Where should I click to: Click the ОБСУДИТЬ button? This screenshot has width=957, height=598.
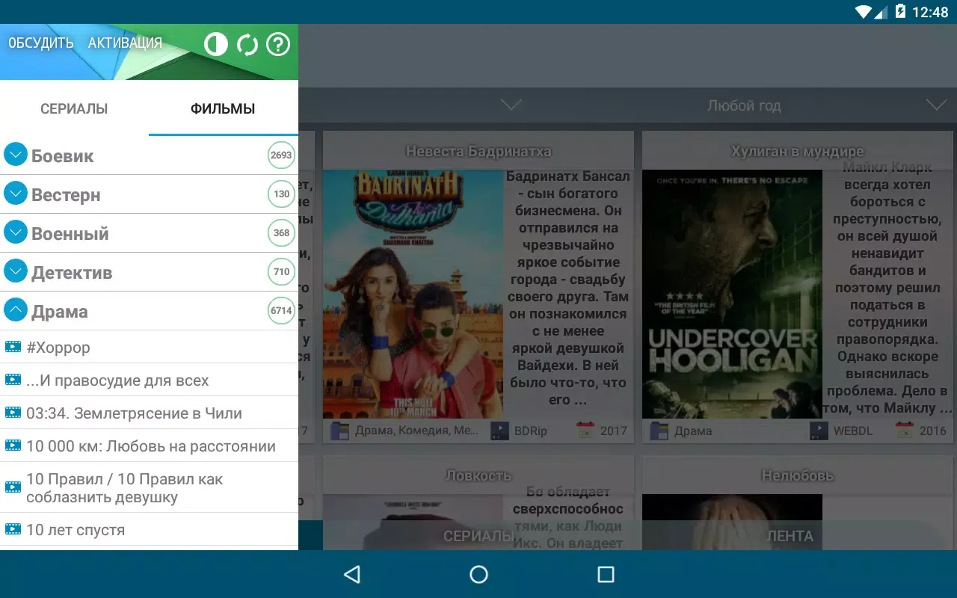41,43
